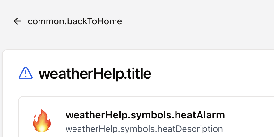Select the gray heatDescription subtitle

[x=144, y=129]
